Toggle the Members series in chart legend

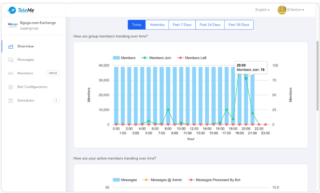124,58
